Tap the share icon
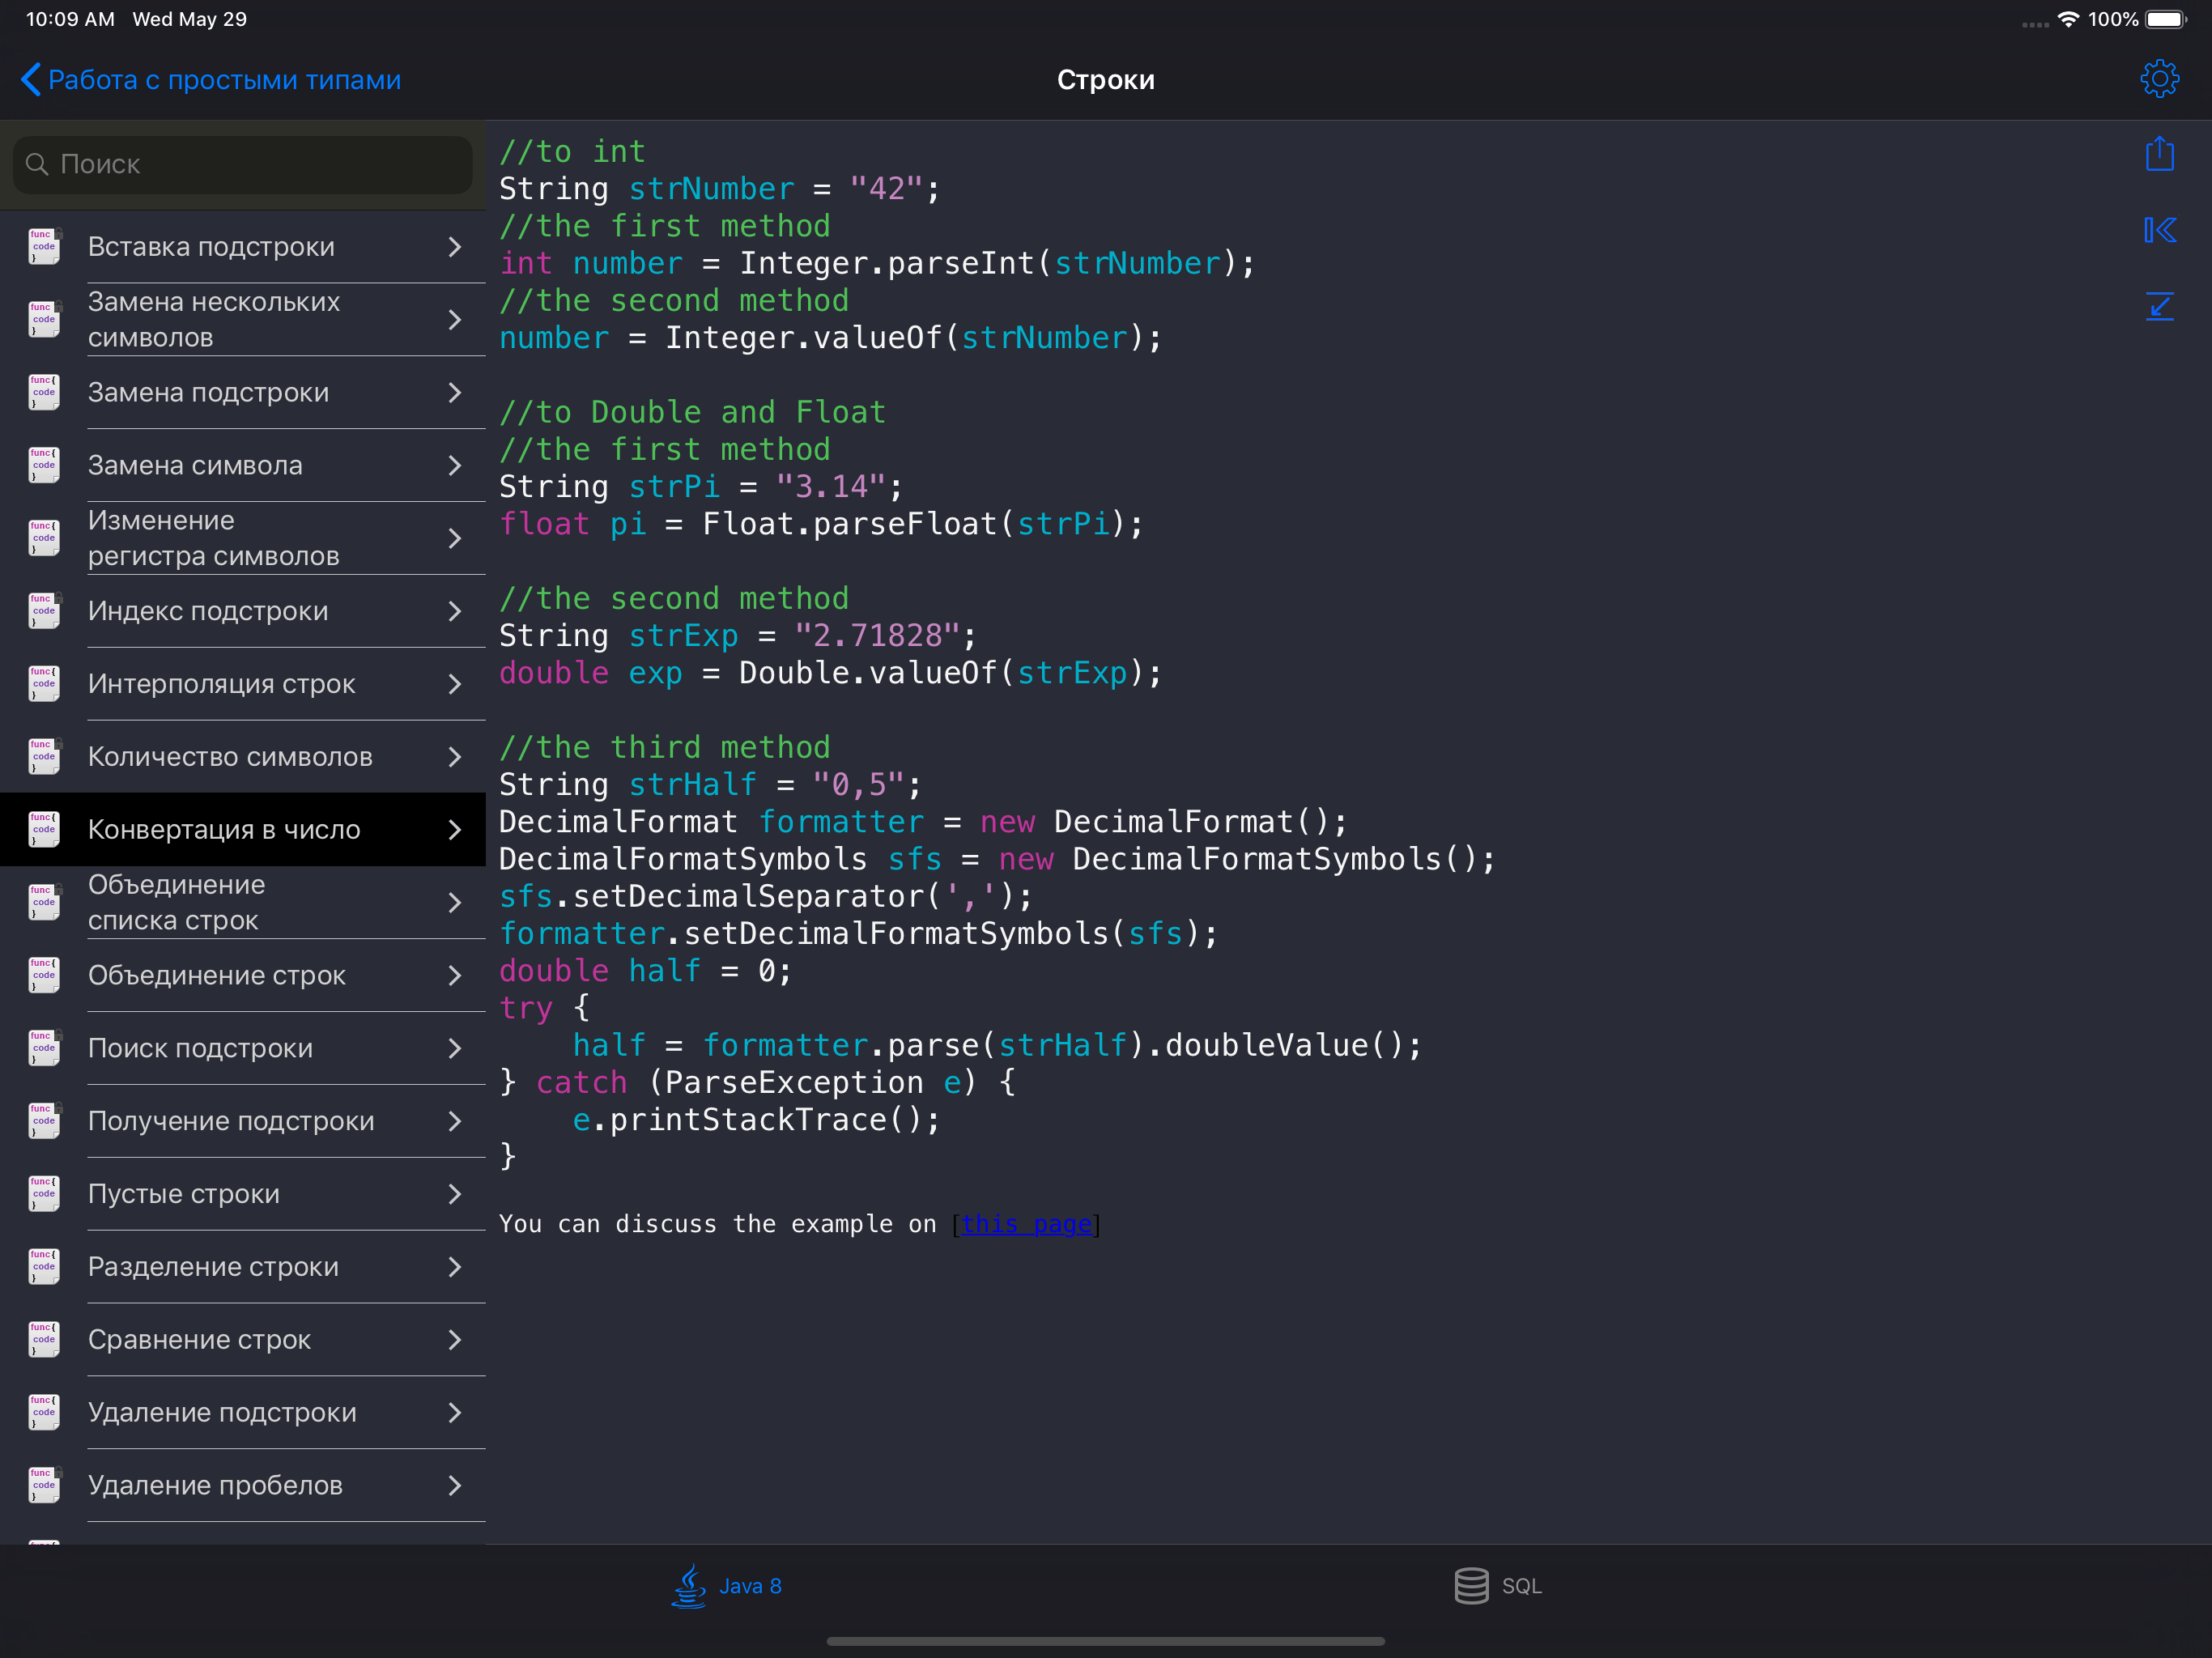Viewport: 2212px width, 1658px height. pyautogui.click(x=2159, y=154)
